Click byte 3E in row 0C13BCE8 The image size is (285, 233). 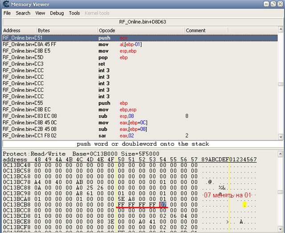pos(110,221)
